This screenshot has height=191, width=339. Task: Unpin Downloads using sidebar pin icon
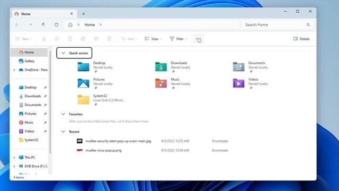click(45, 96)
